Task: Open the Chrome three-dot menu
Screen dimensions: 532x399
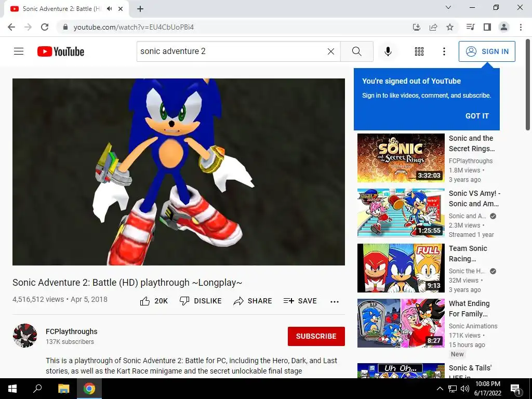Action: tap(521, 27)
